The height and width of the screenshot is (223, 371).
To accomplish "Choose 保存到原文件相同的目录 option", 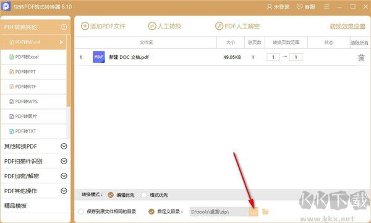I will pyautogui.click(x=81, y=211).
